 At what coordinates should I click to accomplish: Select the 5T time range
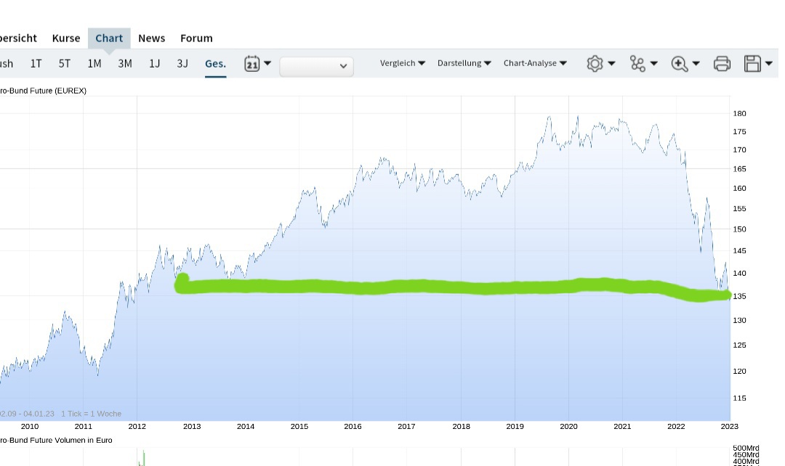click(65, 63)
